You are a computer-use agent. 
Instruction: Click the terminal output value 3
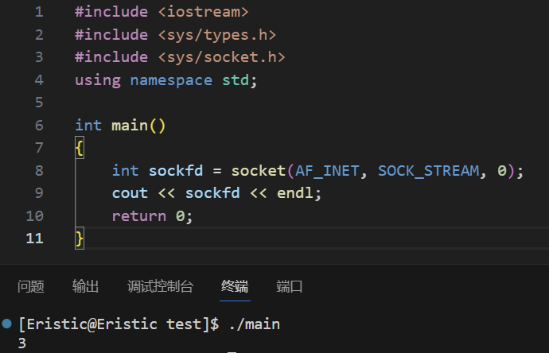point(22,343)
